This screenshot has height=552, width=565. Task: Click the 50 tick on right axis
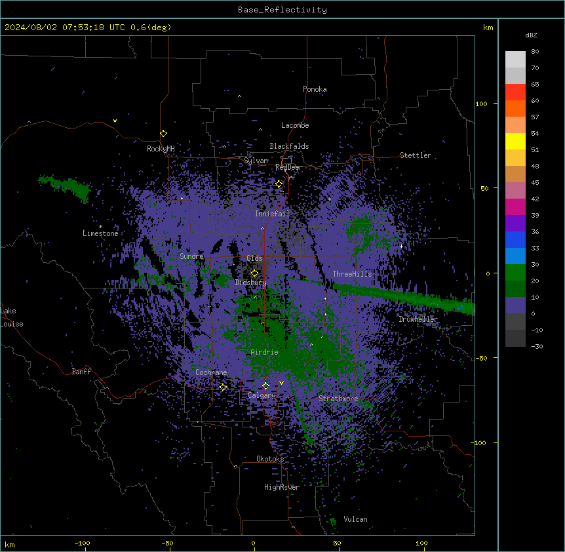[484, 188]
